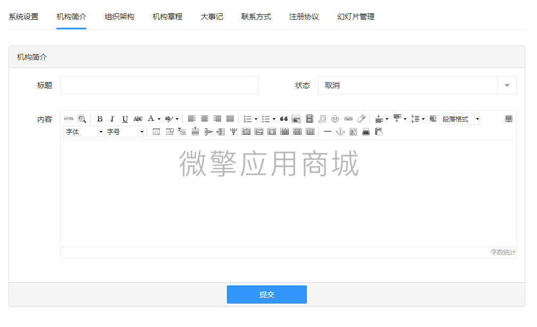Set paragraph spacing after
The width and height of the screenshot is (537, 327).
click(397, 119)
